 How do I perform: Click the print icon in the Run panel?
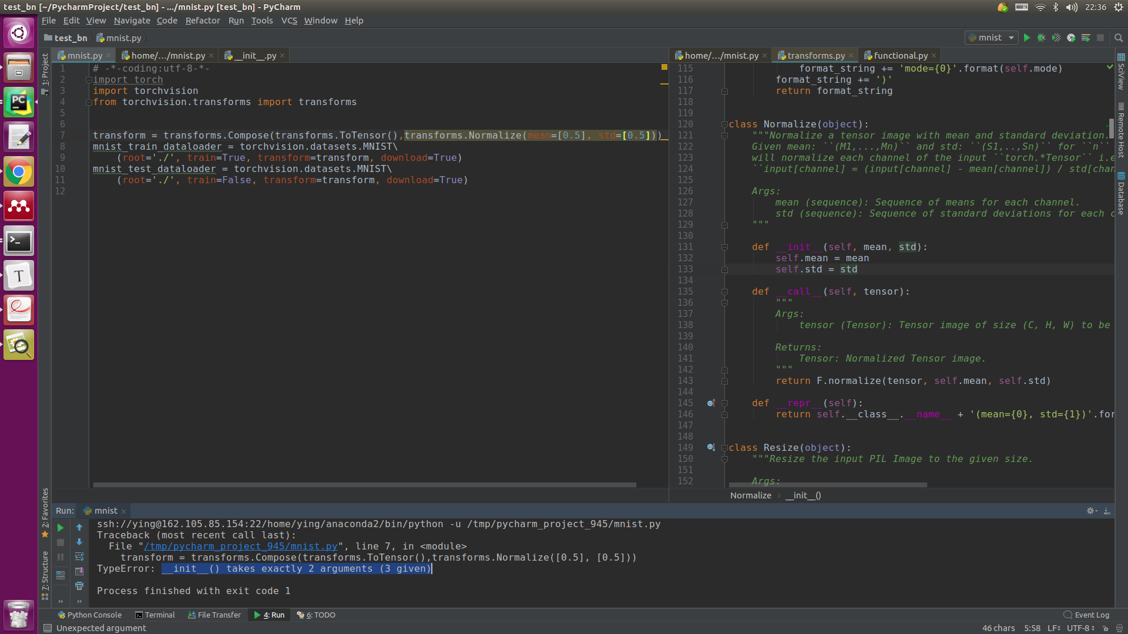click(79, 586)
